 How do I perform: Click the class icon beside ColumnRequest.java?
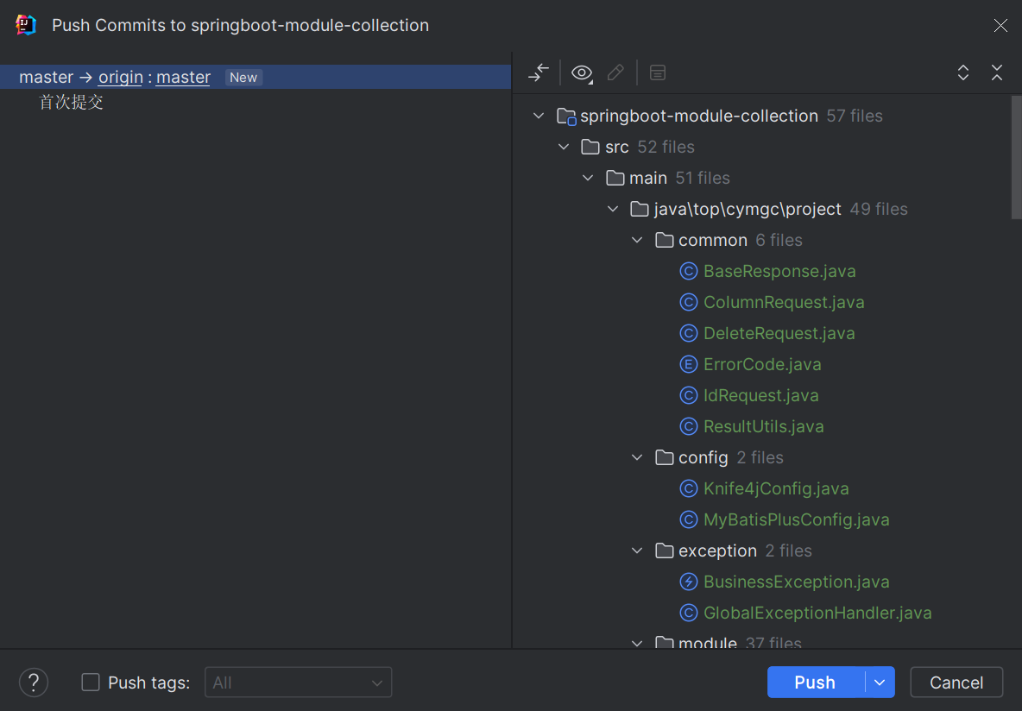coord(688,302)
